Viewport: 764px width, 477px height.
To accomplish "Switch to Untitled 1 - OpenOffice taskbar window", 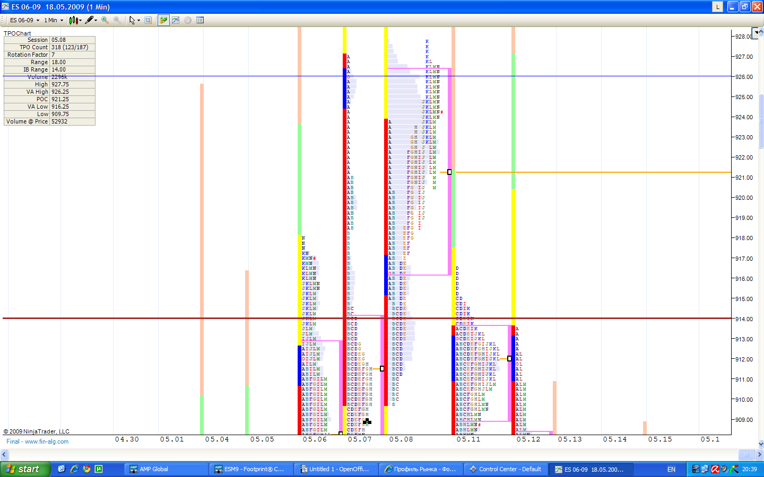I will (x=336, y=469).
